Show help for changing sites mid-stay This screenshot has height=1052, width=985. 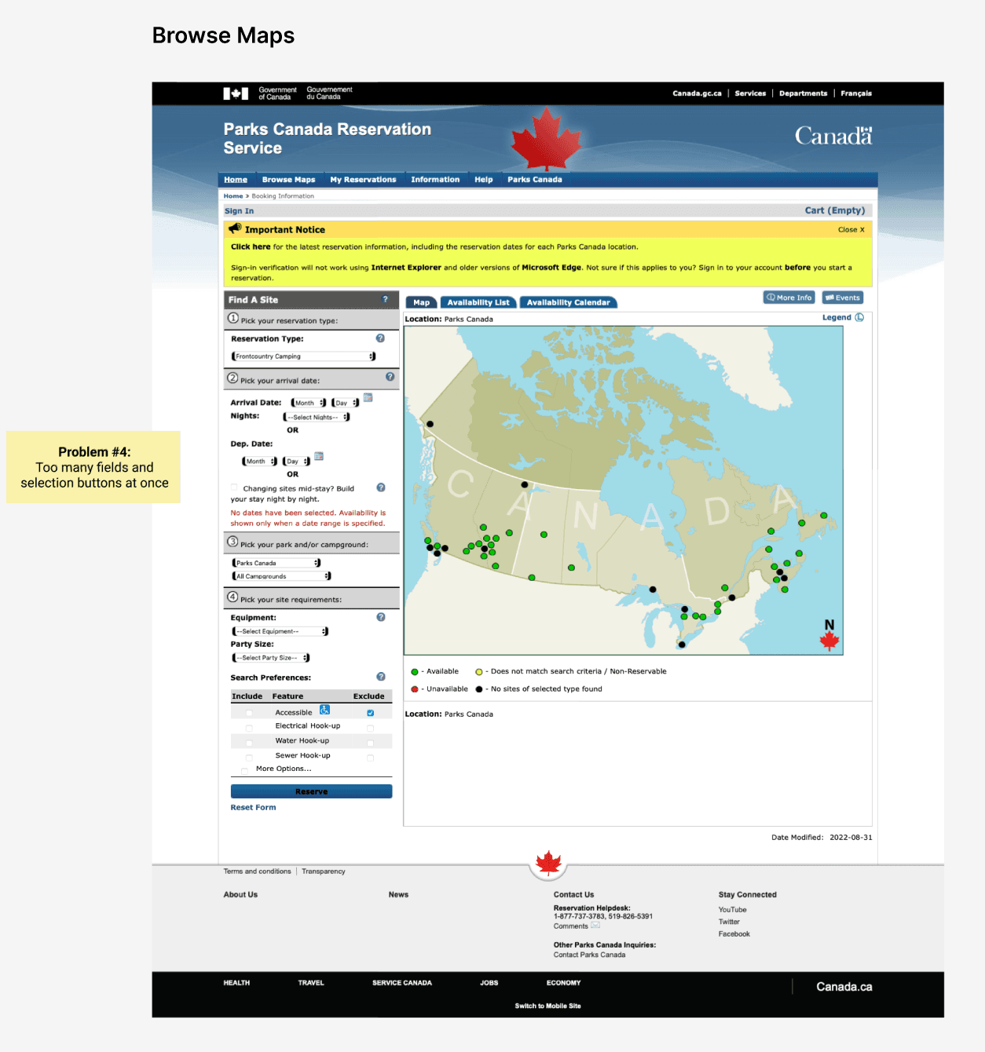point(381,488)
